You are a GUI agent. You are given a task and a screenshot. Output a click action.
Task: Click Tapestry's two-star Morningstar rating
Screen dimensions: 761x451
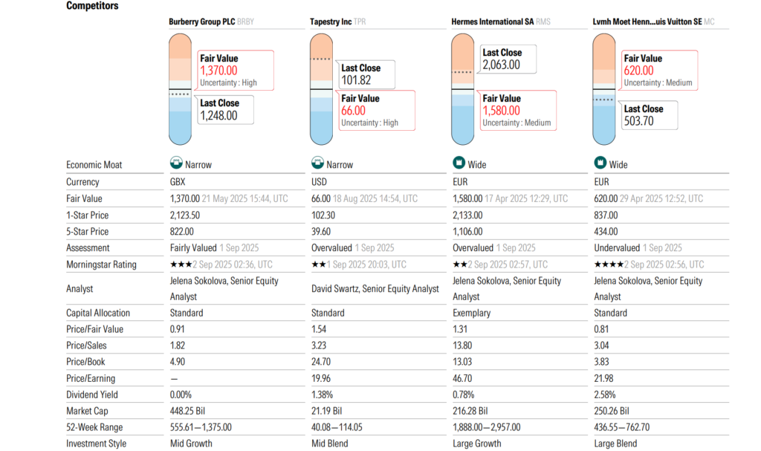tap(319, 265)
